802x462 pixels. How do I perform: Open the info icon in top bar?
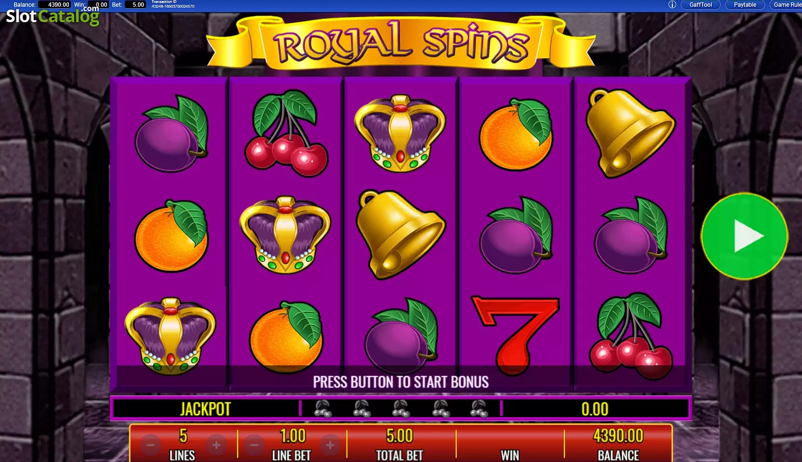[672, 5]
